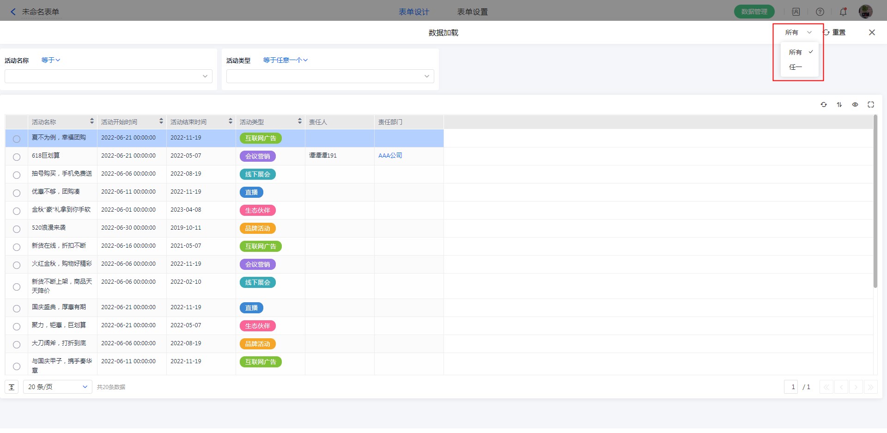Open the AAA公司 department link
Viewport: 887px width, 433px height.
click(390, 156)
